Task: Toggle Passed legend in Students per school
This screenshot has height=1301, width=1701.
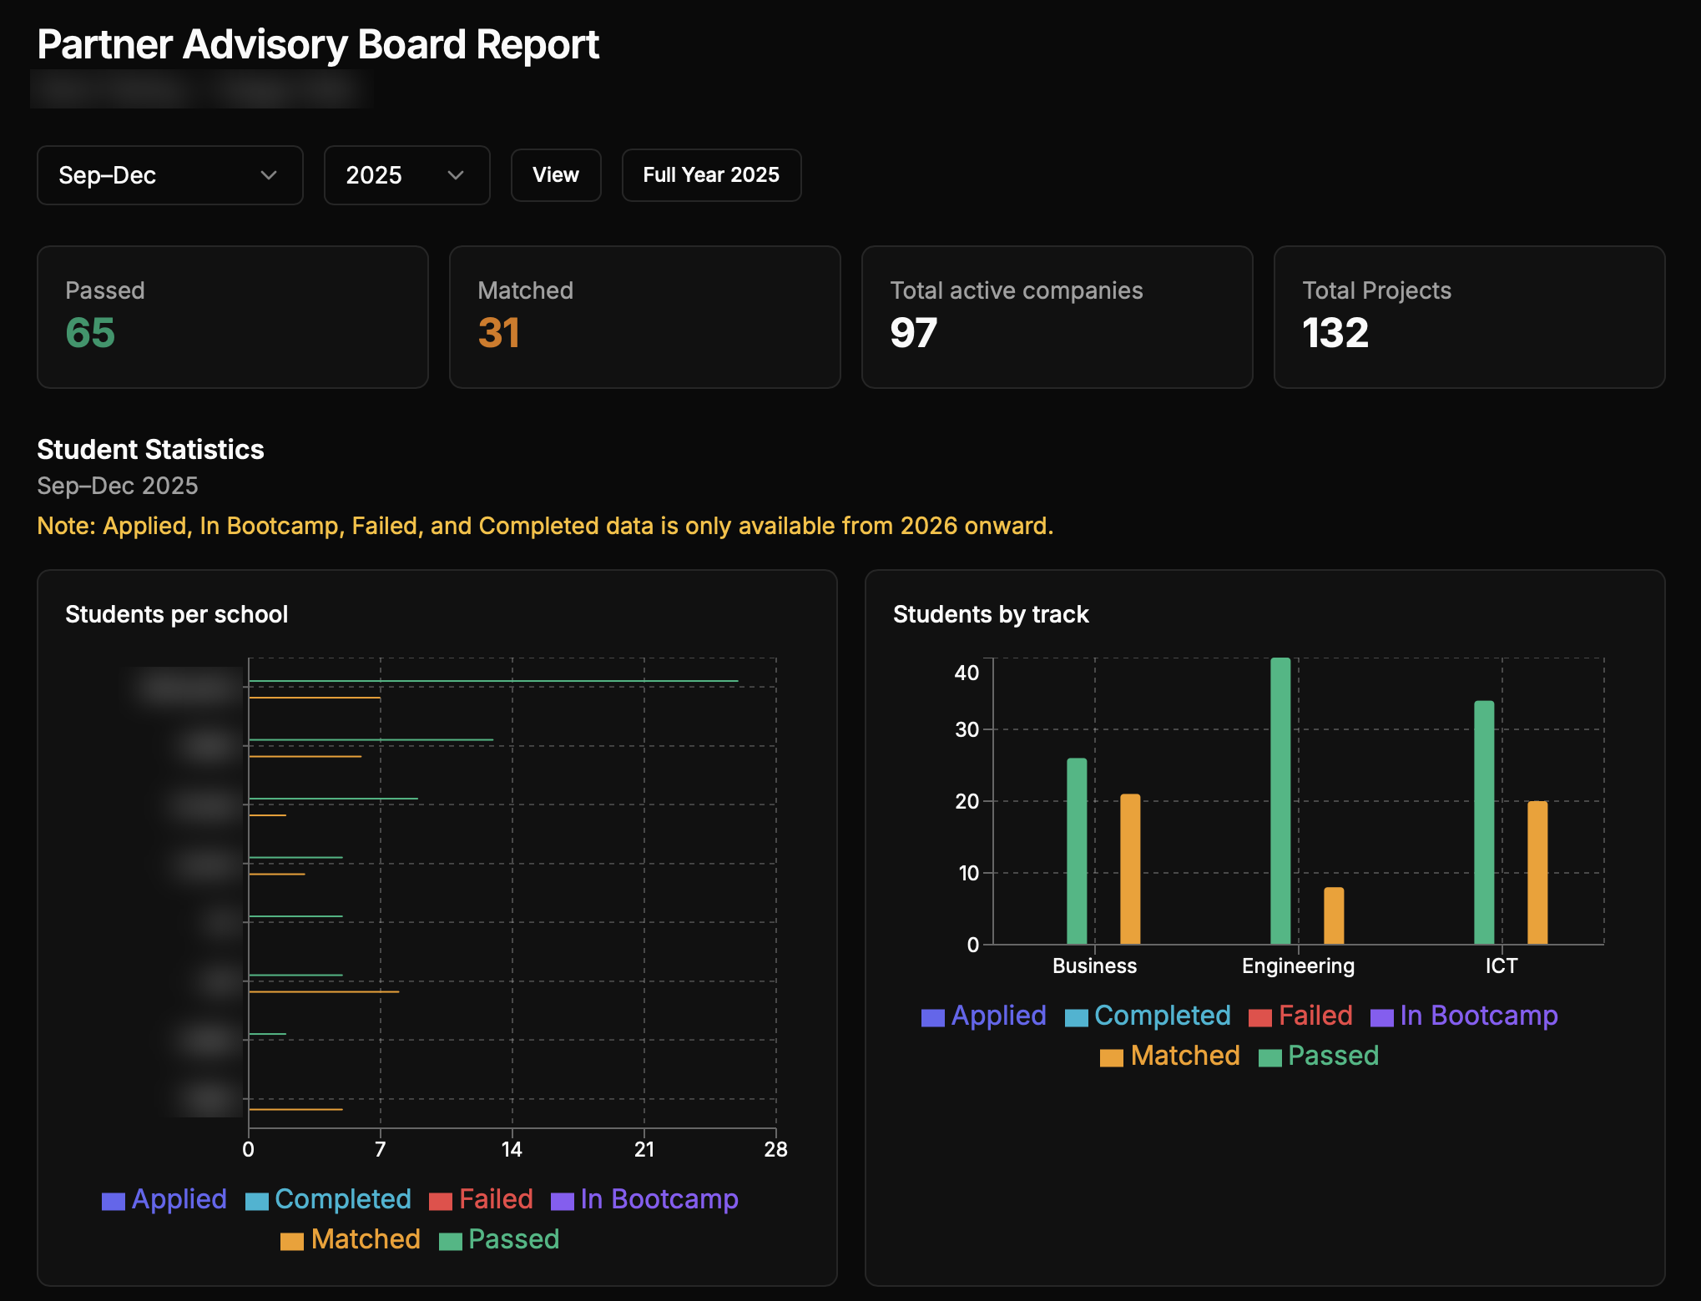Action: [500, 1239]
